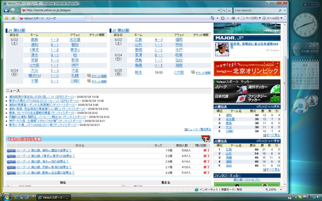Open the 広島 4-0 福岡 score link

[159, 40]
